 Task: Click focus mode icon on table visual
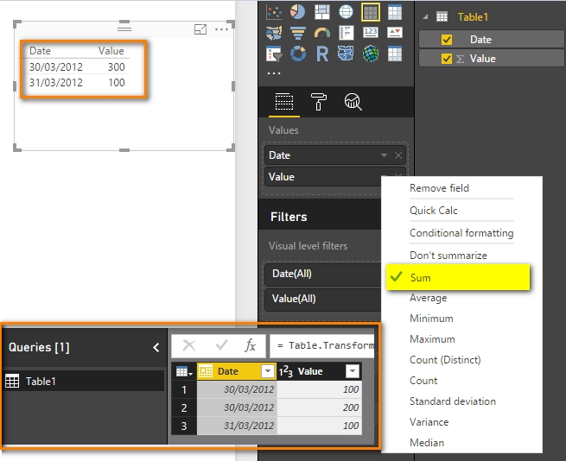tap(200, 29)
